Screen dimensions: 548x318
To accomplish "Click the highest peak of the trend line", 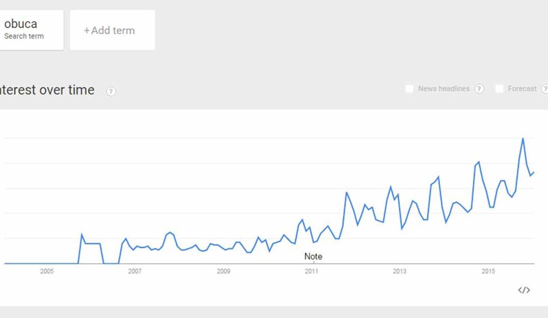I will point(523,138).
